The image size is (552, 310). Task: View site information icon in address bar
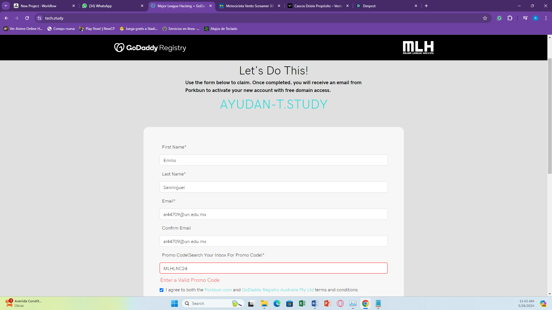39,18
